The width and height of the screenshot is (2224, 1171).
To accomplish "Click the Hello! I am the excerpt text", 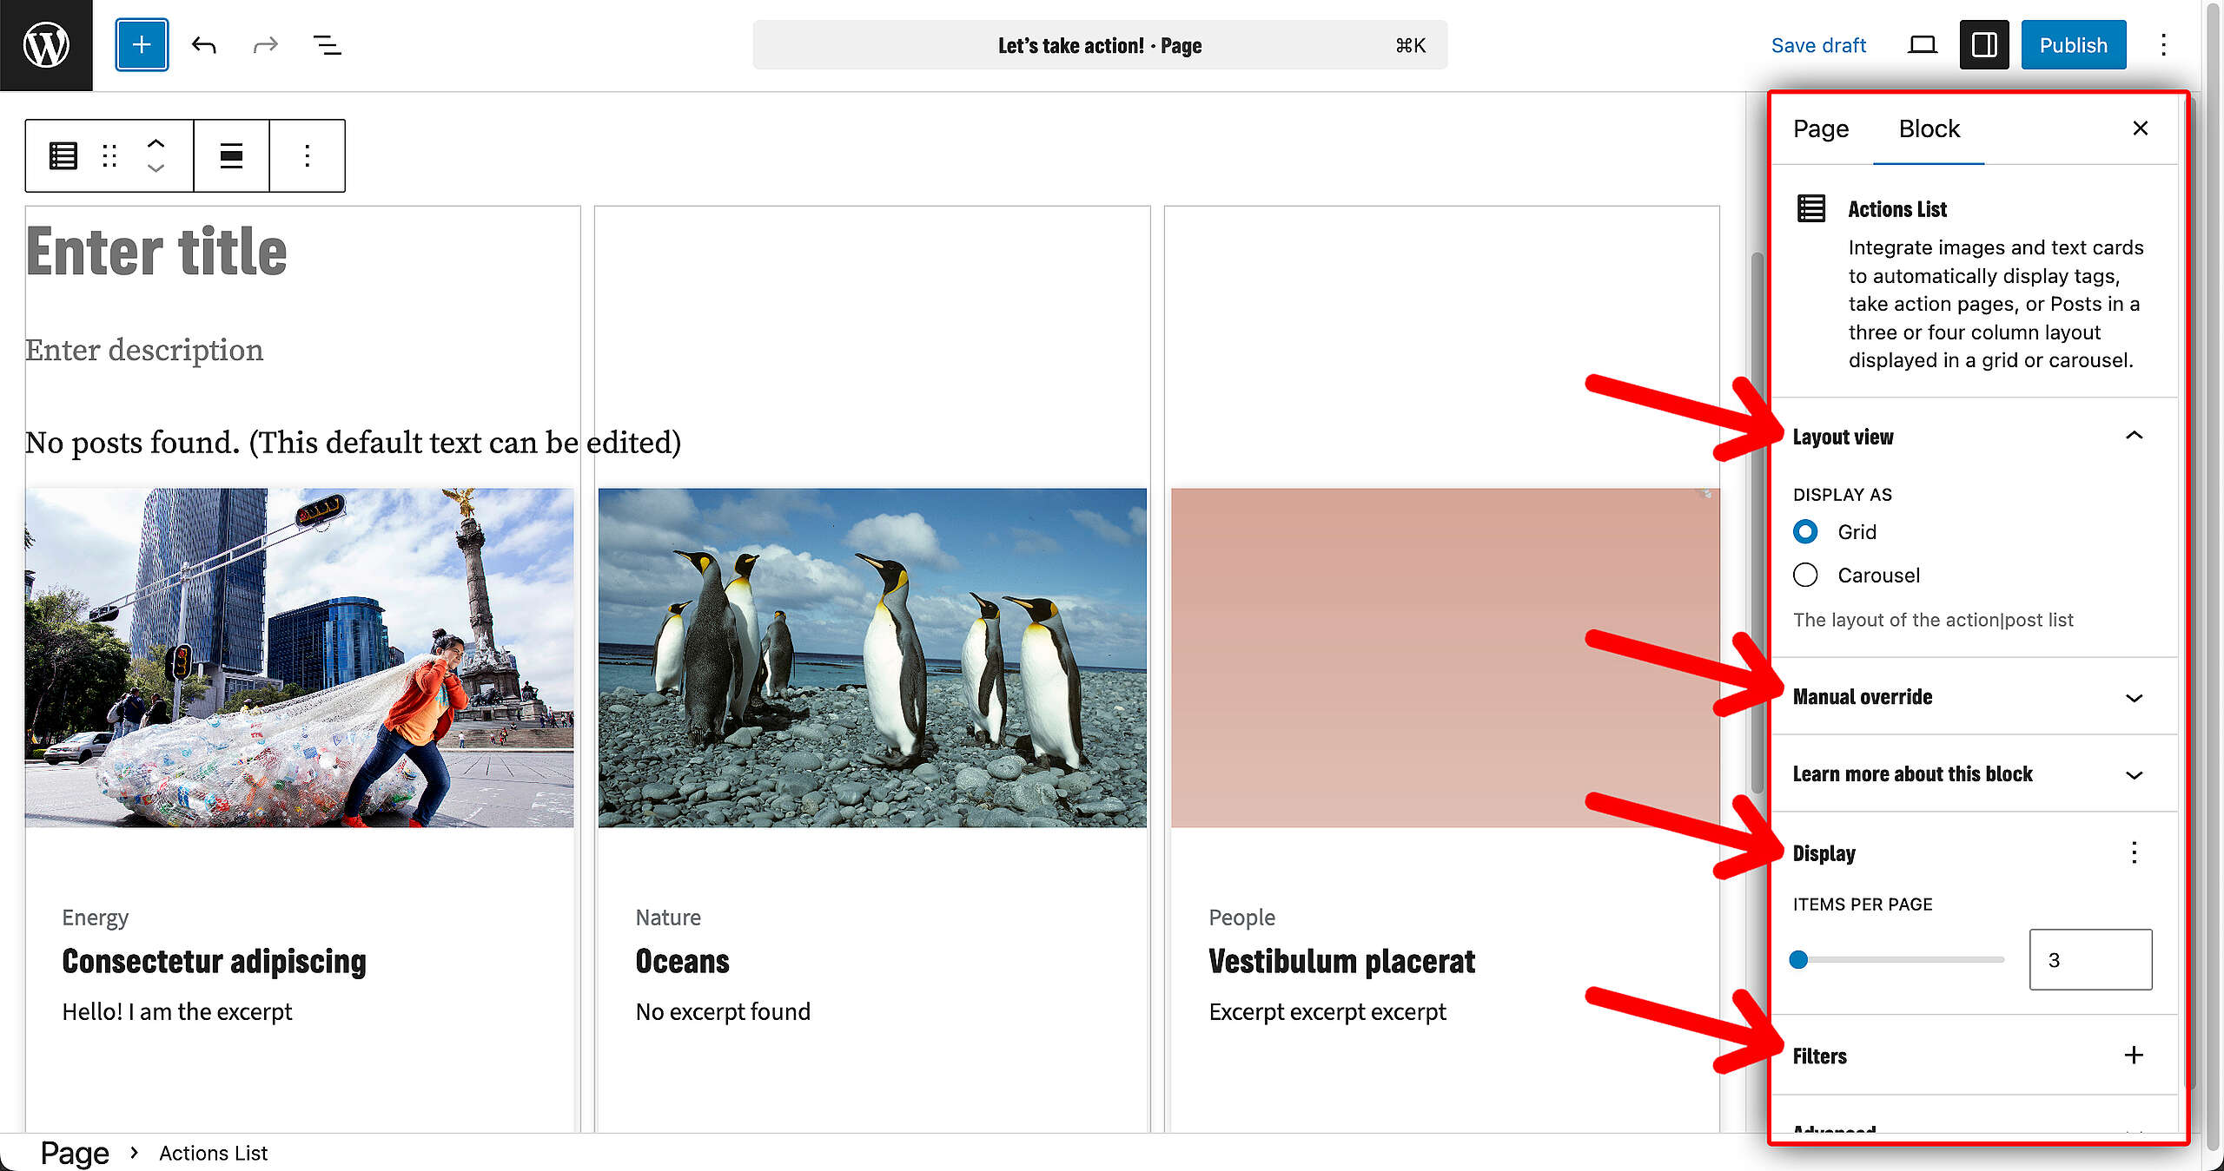I will (x=177, y=1012).
